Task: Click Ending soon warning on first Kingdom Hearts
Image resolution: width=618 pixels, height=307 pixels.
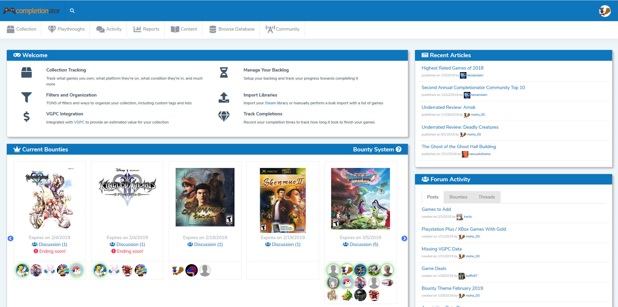Action: point(49,251)
